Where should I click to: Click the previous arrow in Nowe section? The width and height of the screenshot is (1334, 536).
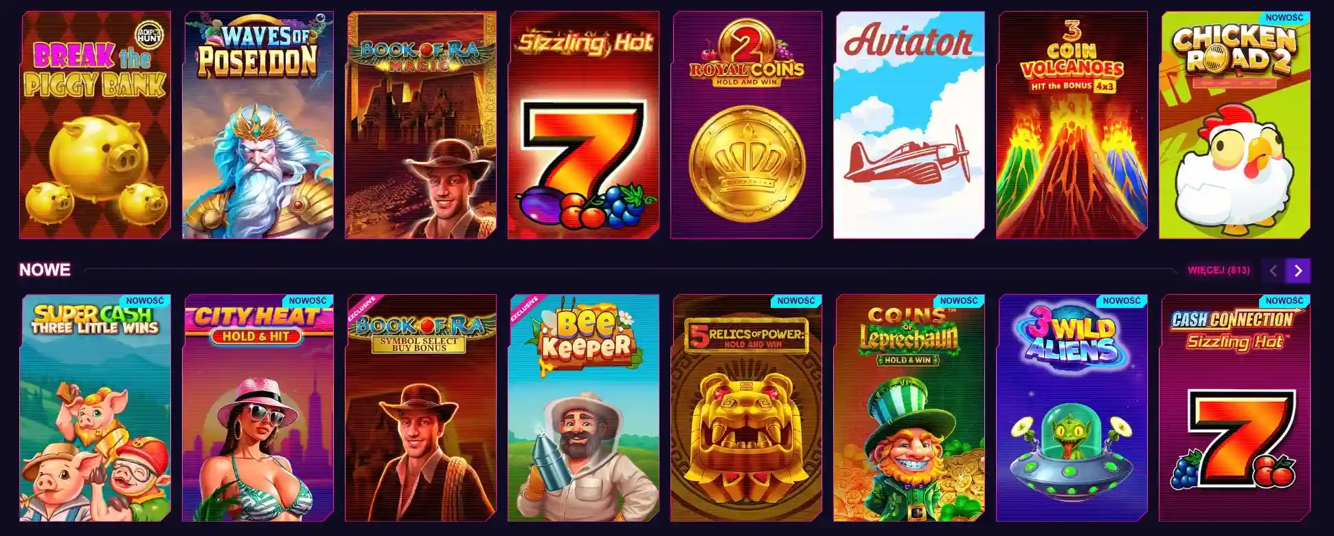point(1273,271)
